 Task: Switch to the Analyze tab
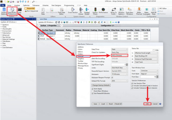[17, 5]
